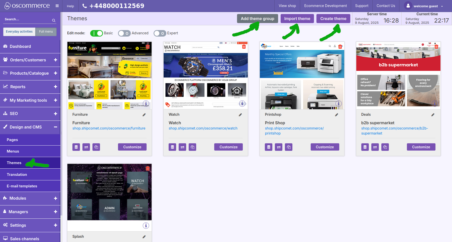Click the copy icon under the Furniture theme

96,147
